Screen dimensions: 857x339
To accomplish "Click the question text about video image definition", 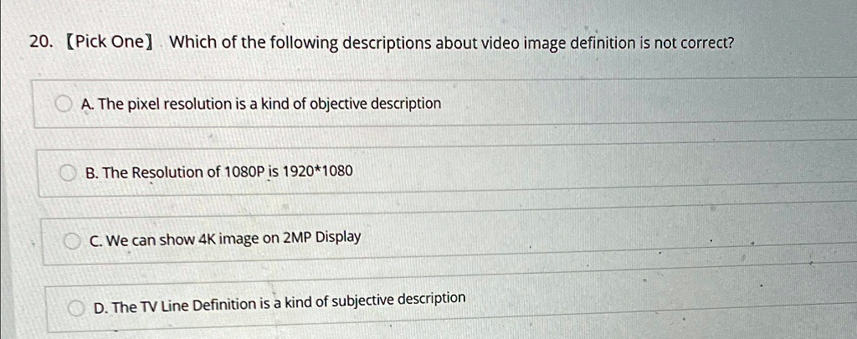I will 452,43.
